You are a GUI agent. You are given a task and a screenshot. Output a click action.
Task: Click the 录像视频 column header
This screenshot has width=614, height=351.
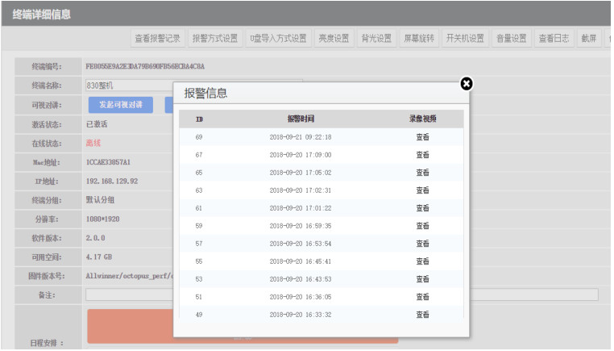[423, 119]
